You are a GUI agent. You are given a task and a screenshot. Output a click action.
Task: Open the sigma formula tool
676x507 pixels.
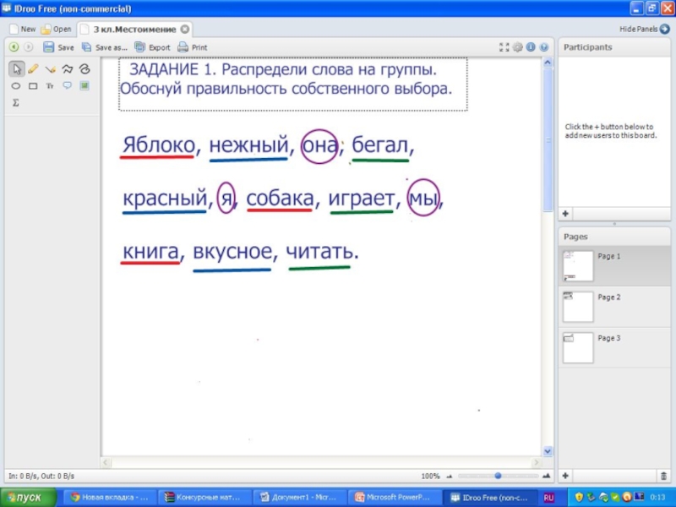tap(16, 103)
